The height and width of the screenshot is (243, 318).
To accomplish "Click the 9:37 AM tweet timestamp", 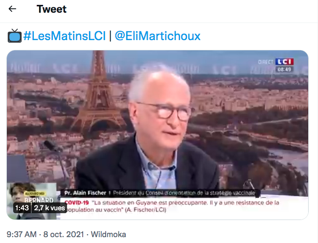I will point(22,235).
